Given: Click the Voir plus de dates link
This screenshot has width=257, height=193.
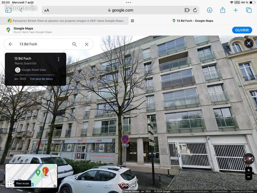Looking at the screenshot, I should click(x=41, y=79).
